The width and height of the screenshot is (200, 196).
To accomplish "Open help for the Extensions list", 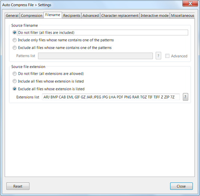I will 185,97.
